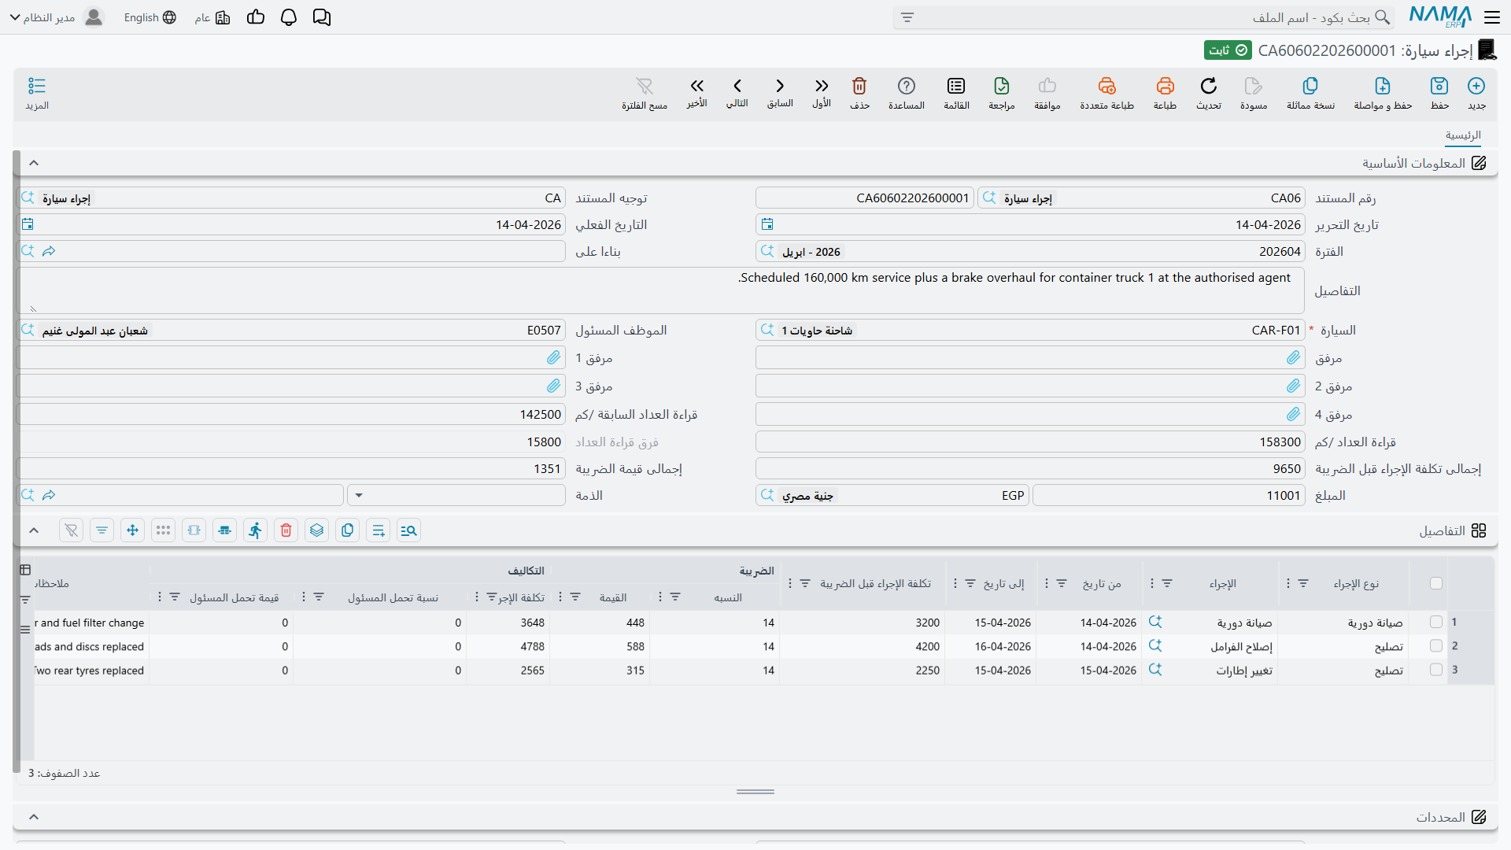Open attachment picker for مرفق 1

click(554, 358)
